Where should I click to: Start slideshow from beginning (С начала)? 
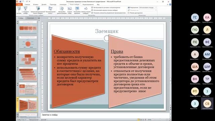19,10
